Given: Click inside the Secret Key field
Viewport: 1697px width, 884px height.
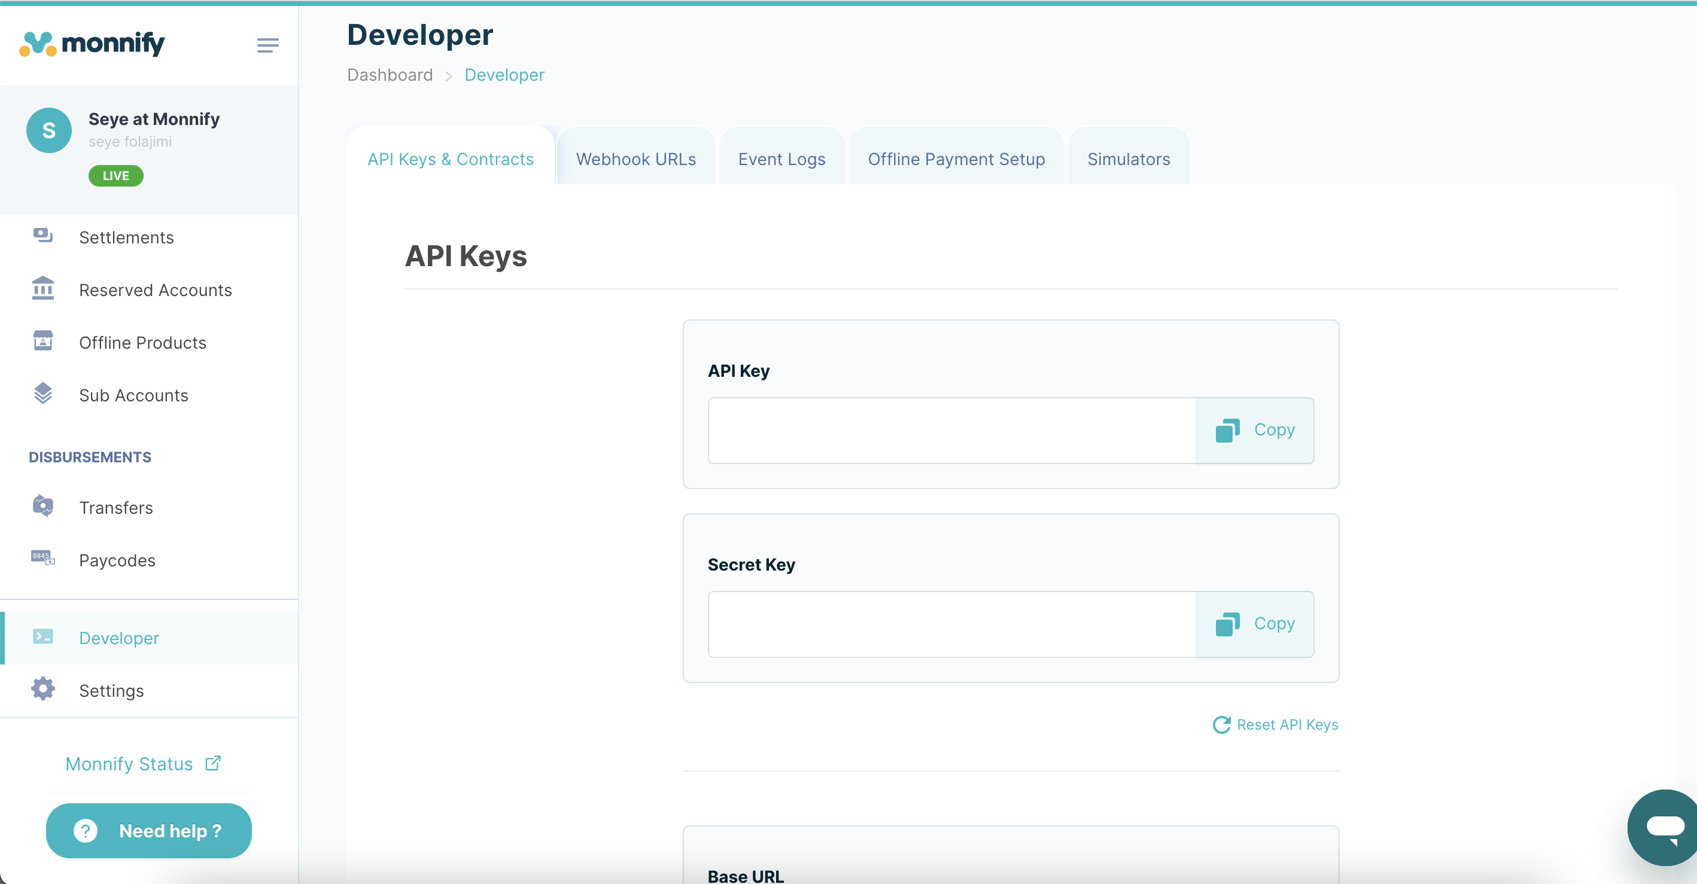Looking at the screenshot, I should (951, 624).
